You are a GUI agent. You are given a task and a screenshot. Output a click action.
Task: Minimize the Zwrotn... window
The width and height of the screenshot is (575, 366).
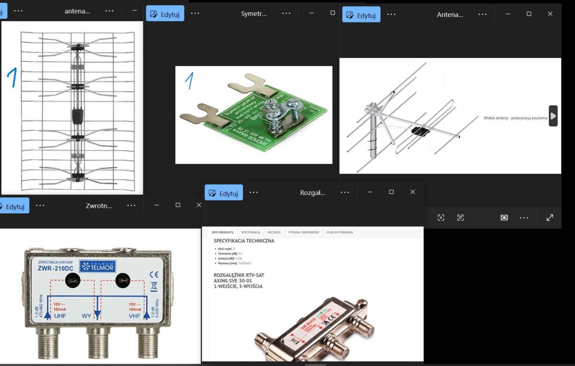(x=157, y=205)
